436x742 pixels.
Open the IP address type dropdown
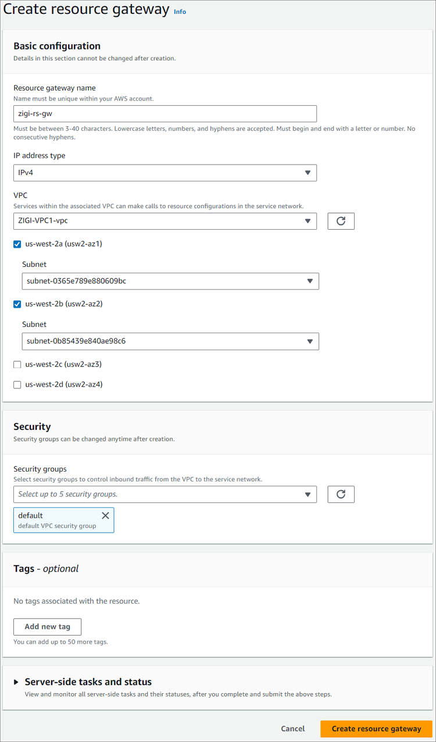coord(165,173)
